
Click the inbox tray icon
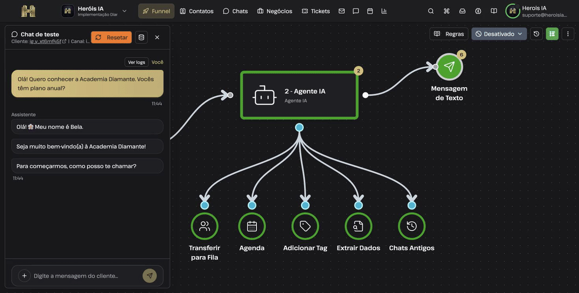462,11
